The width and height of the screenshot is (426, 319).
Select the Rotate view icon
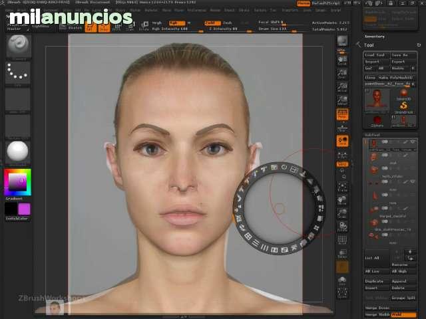coord(342,226)
